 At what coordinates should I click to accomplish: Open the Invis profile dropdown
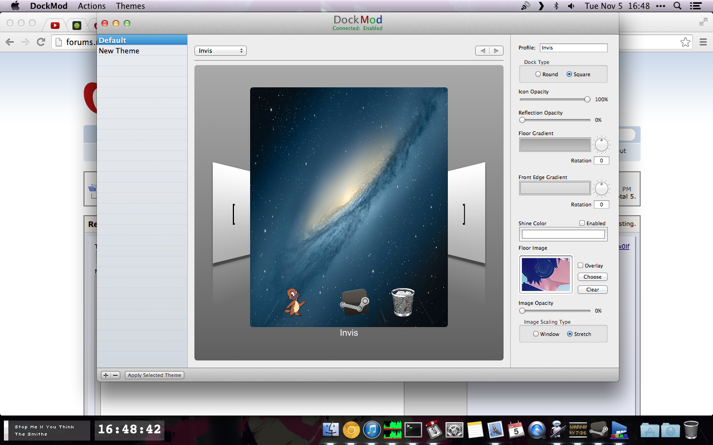point(221,51)
